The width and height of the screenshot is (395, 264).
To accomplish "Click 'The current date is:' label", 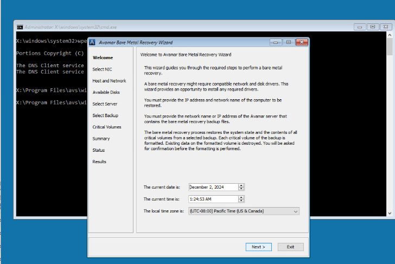I will pyautogui.click(x=162, y=187).
